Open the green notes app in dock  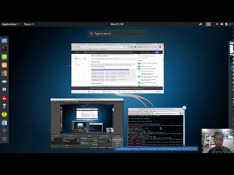coord(4,57)
